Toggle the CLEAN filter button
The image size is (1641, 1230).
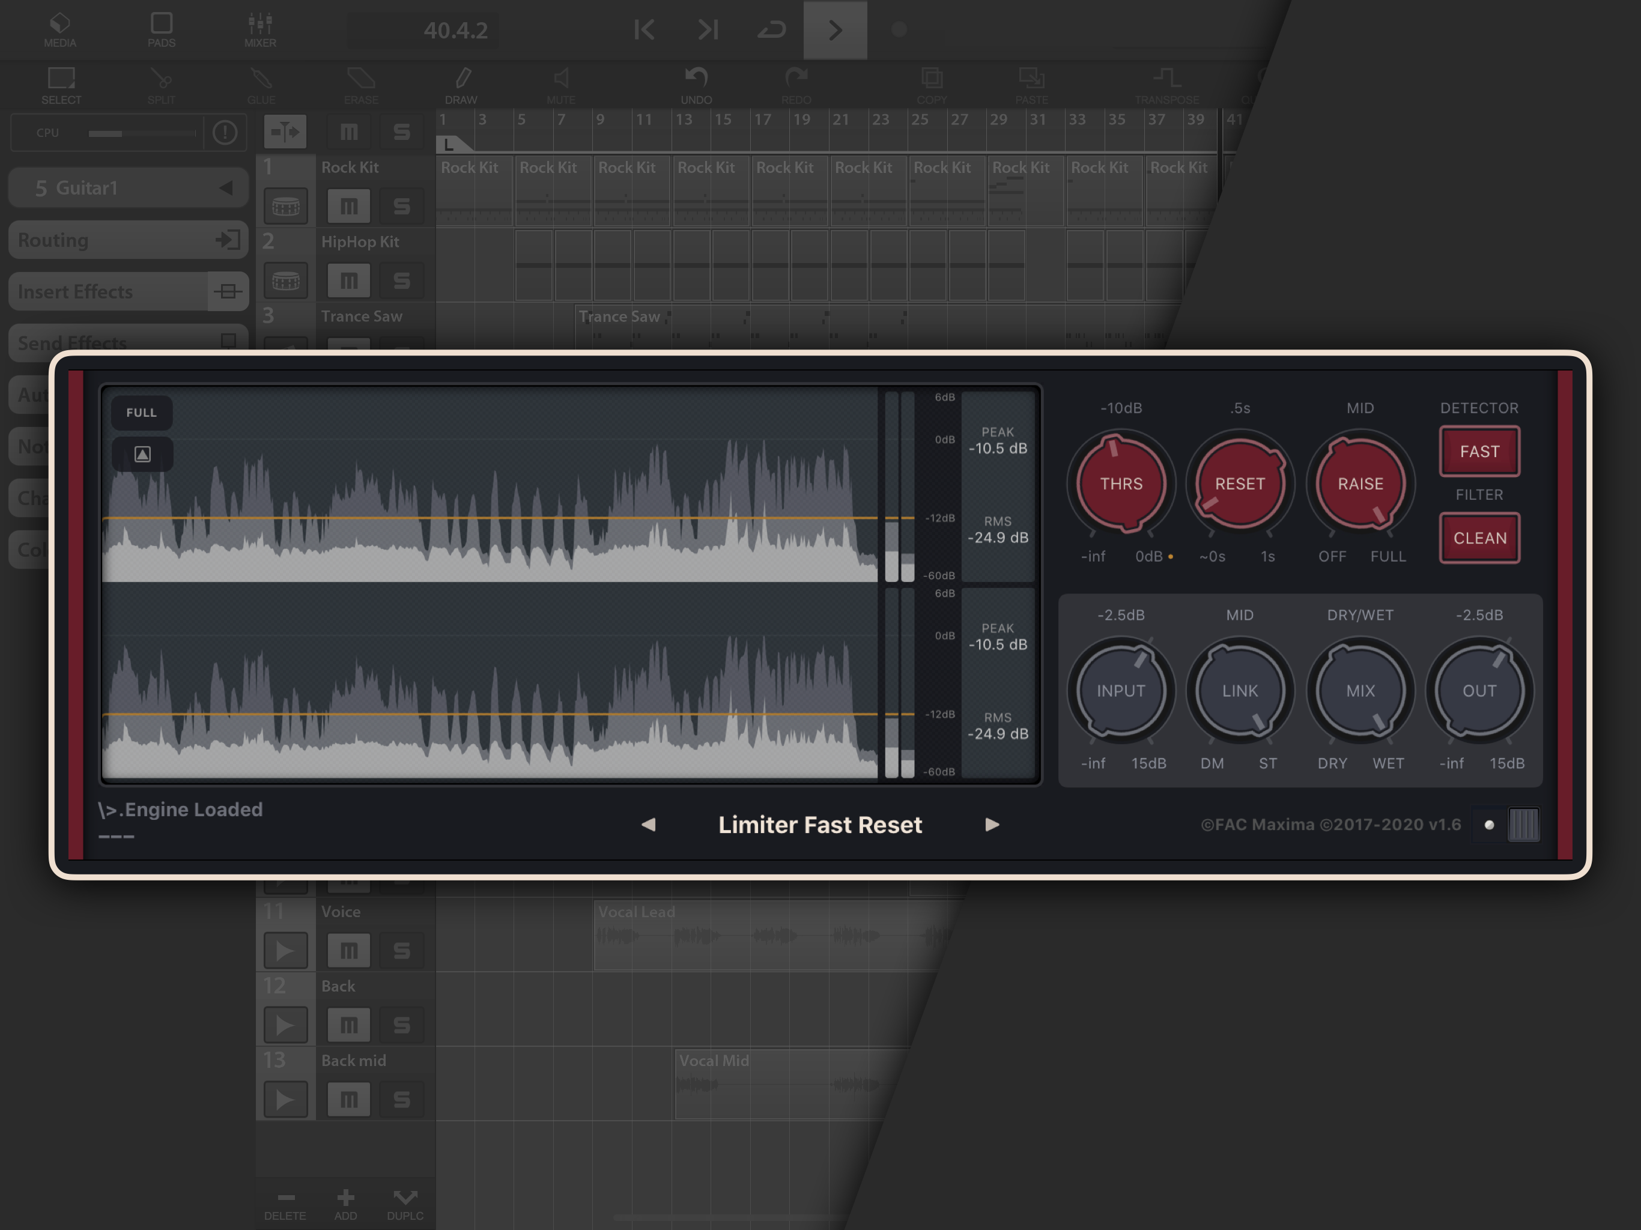(1479, 538)
